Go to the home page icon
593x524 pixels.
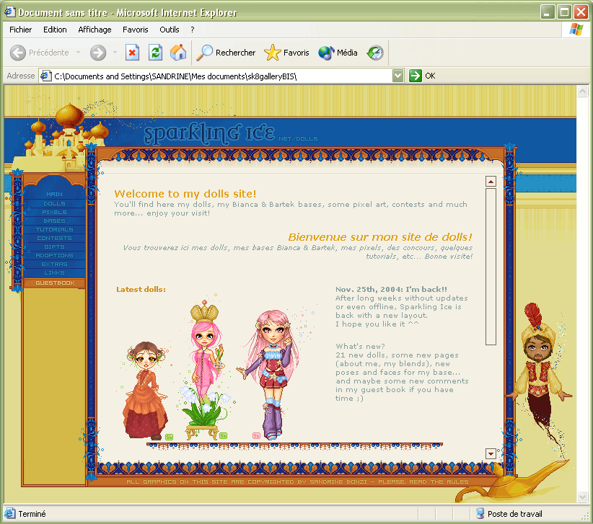pyautogui.click(x=177, y=53)
